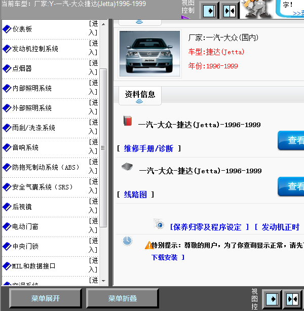Screen dimensions: 304x311
Task: Click the top view-control inward arrows icon
Action: click(x=230, y=11)
